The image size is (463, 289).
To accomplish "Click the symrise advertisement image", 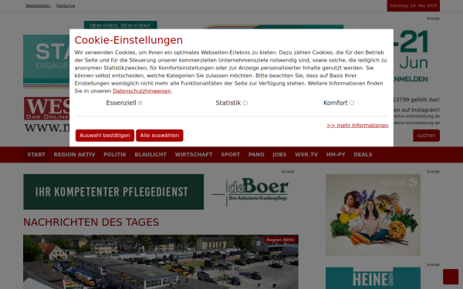I will 373,215.
